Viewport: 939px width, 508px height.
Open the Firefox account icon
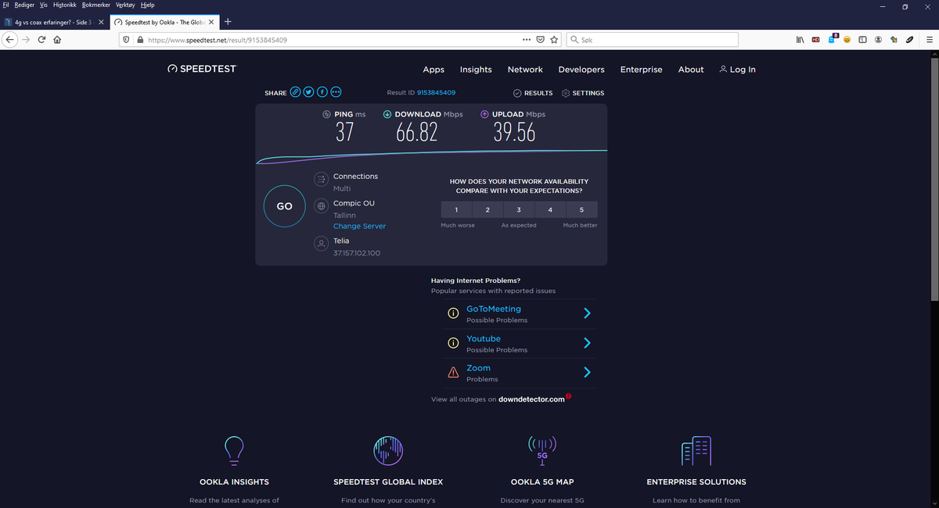(878, 39)
